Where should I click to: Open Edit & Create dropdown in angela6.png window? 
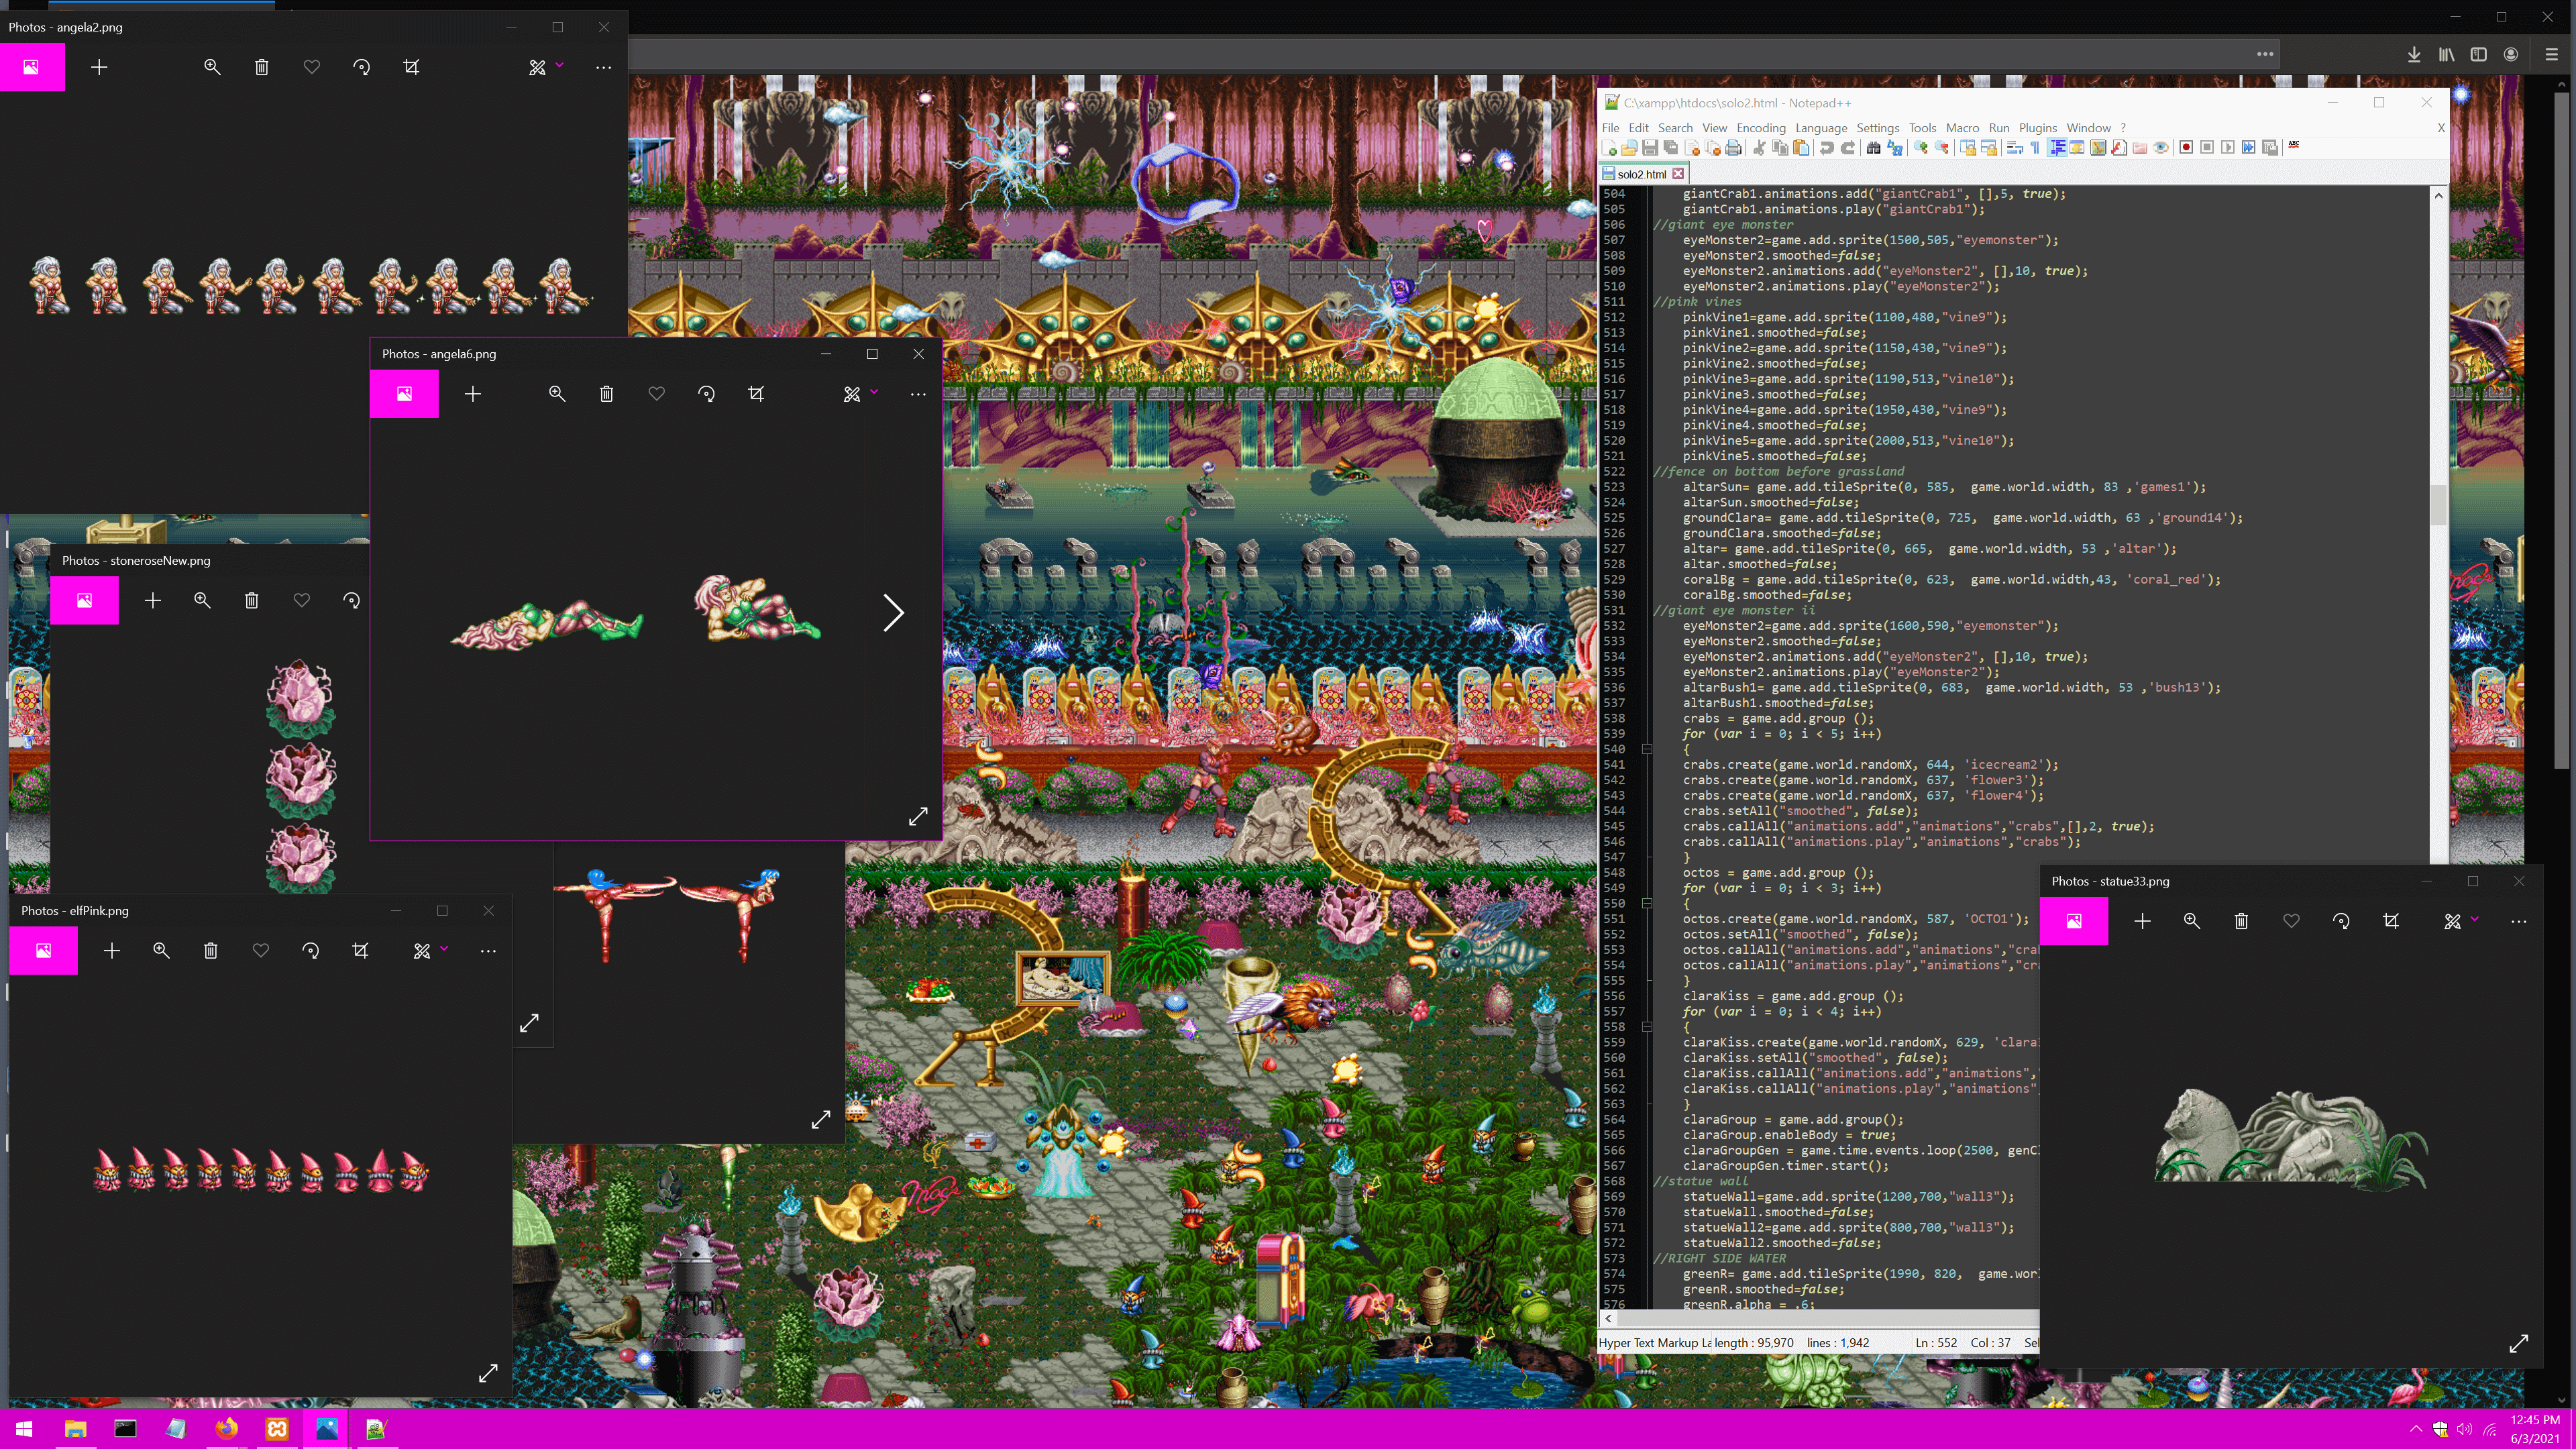[860, 394]
